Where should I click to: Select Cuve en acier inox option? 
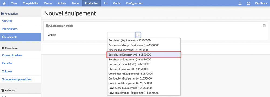coord(144,92)
